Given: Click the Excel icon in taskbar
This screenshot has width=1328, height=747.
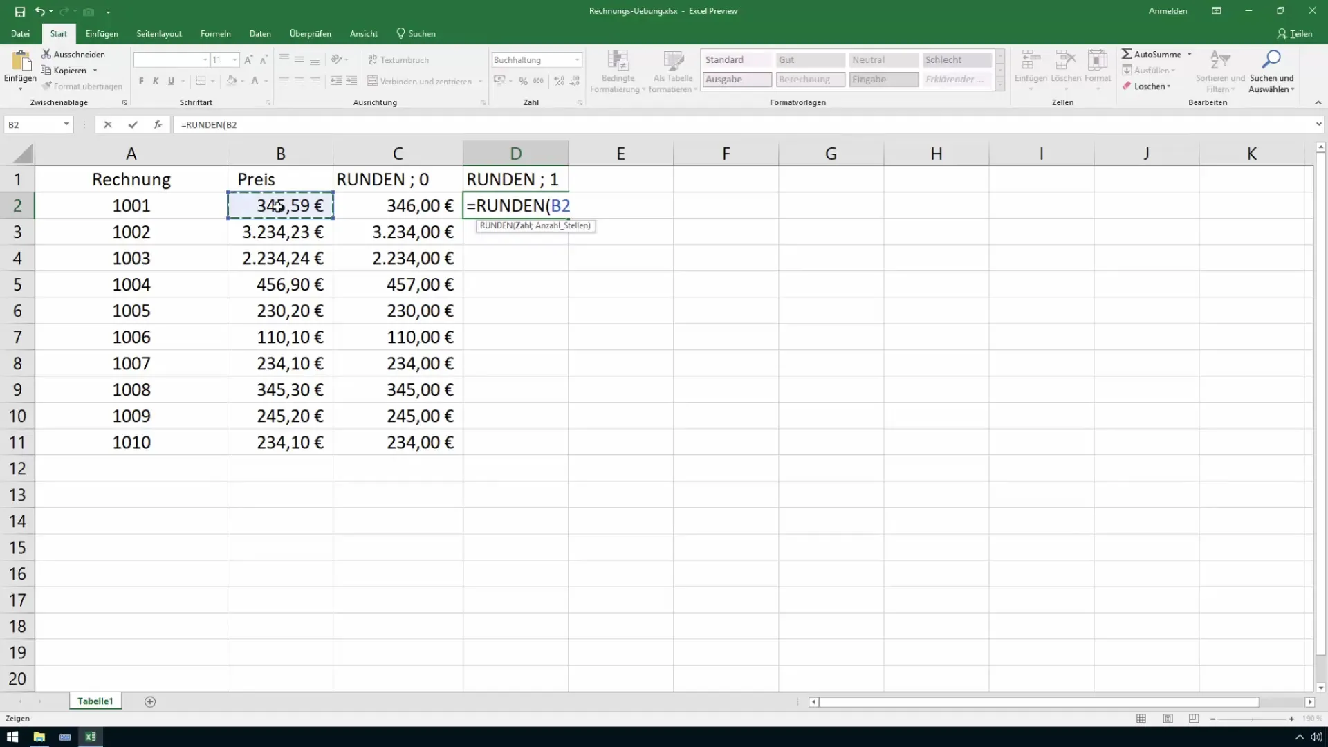Looking at the screenshot, I should (x=91, y=737).
